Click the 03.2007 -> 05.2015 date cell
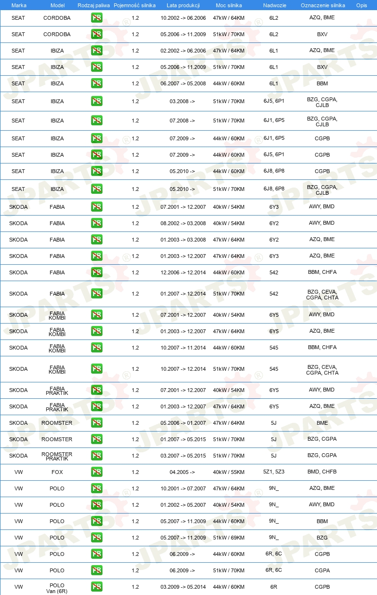The image size is (377, 595). coord(183,456)
